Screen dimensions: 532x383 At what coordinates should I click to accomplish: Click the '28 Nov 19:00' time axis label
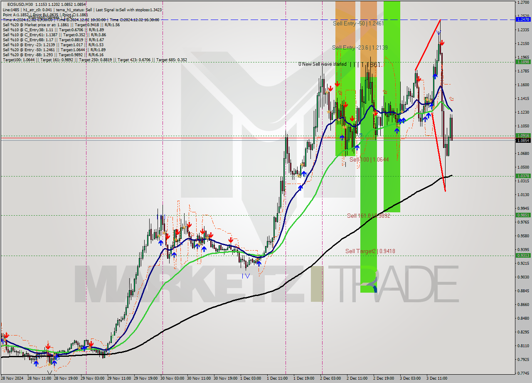[66, 378]
